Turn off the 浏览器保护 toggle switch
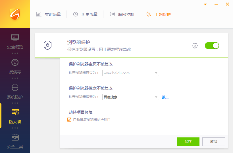The image size is (233, 153). pyautogui.click(x=212, y=46)
